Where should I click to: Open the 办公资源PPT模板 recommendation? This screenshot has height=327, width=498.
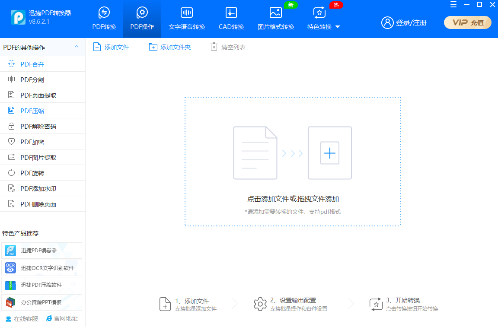pos(41,302)
